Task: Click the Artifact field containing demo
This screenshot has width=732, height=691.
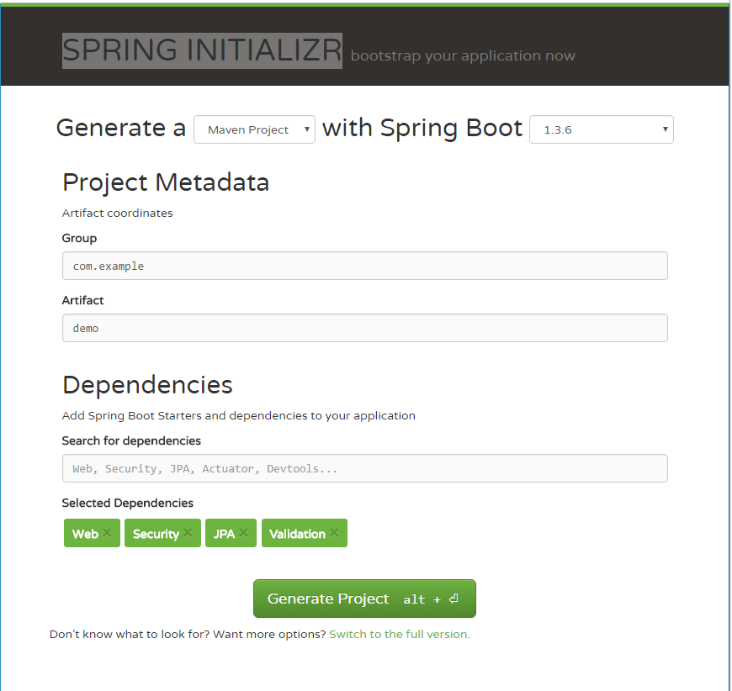Action: tap(364, 328)
